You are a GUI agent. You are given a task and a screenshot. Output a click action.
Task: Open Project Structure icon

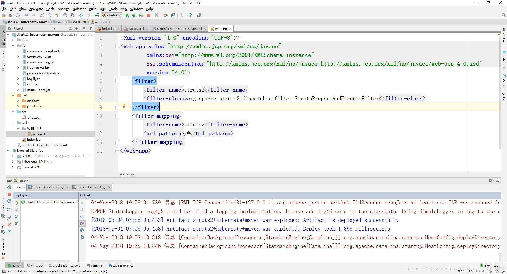[173, 15]
